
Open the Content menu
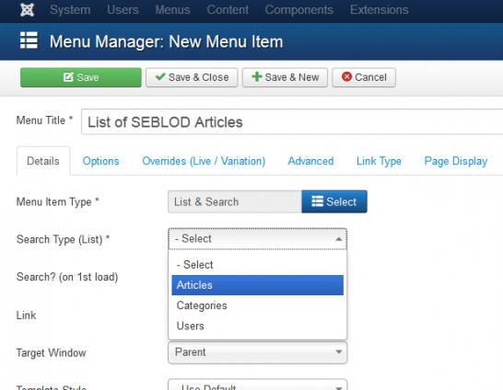(228, 10)
